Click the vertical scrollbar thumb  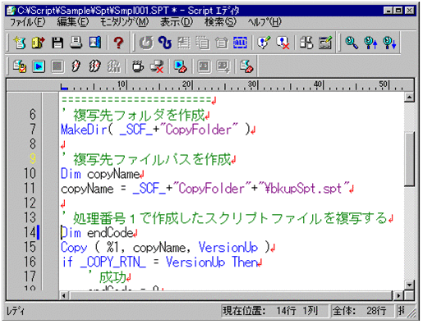coord(409,158)
